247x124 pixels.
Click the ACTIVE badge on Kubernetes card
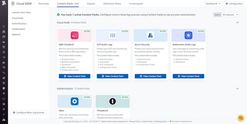point(201,31)
